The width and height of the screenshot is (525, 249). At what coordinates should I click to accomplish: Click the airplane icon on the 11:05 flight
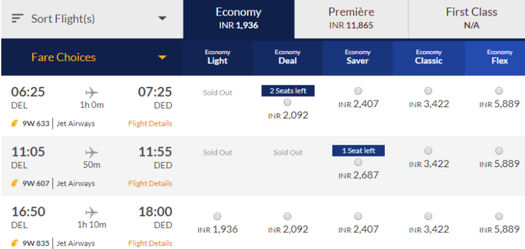point(92,153)
